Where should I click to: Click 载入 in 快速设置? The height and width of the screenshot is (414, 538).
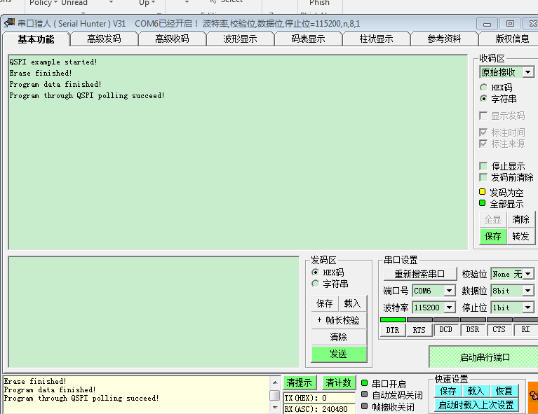[476, 391]
